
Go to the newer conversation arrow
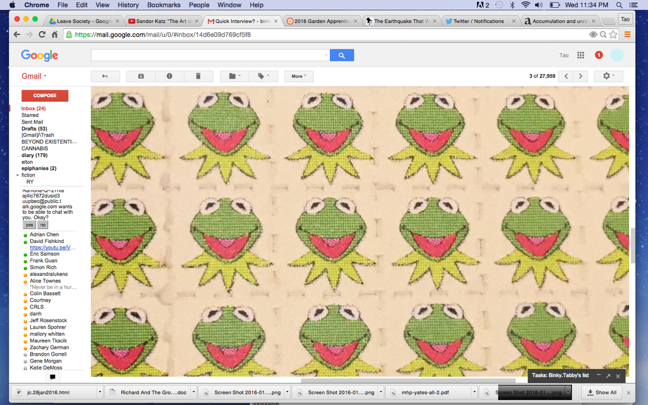point(566,76)
